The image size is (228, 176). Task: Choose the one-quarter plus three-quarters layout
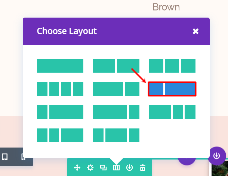[x=60, y=112]
